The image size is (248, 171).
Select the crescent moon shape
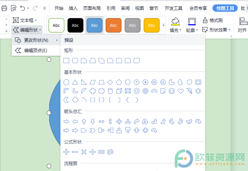tap(66, 100)
